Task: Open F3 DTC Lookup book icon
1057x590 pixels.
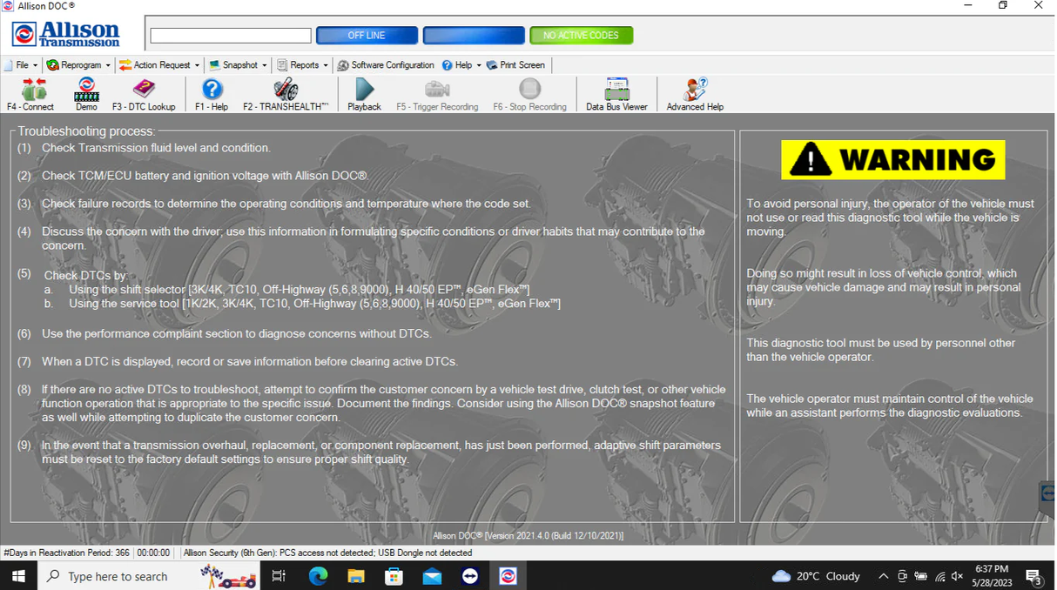Action: click(144, 91)
